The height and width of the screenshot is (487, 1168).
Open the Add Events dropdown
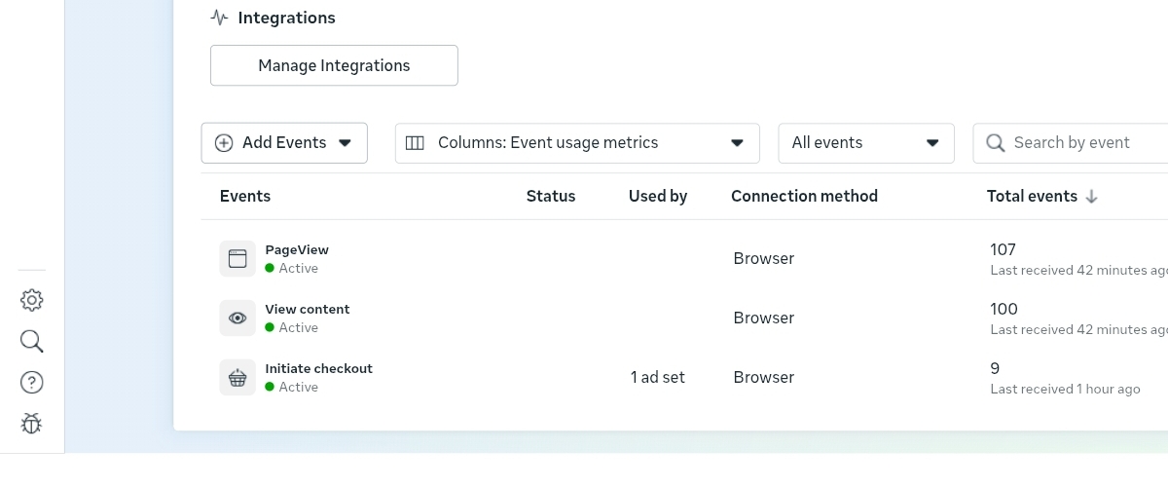point(284,142)
